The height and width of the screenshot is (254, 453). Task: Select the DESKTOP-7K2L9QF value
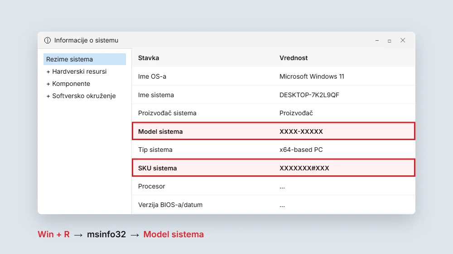(309, 95)
